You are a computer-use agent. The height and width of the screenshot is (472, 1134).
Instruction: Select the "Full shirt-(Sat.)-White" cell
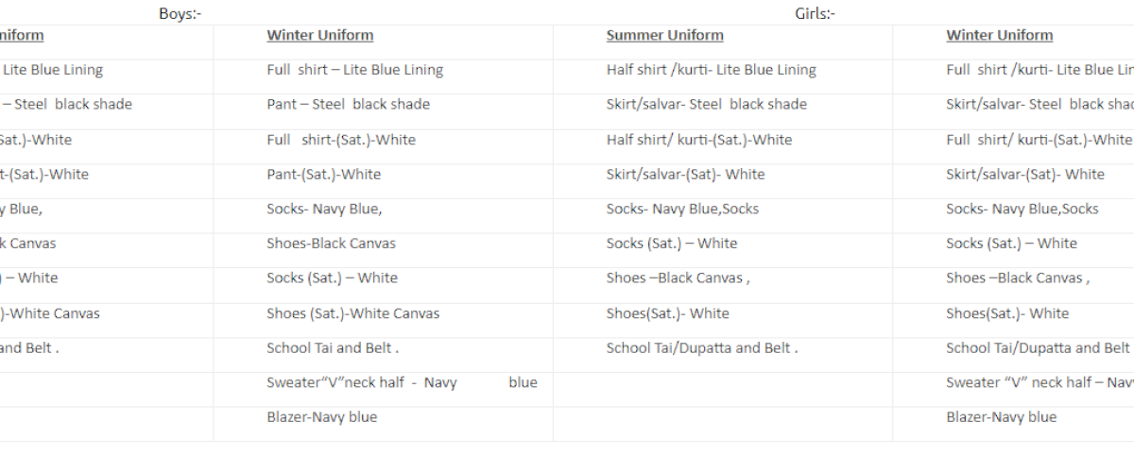[x=340, y=140]
